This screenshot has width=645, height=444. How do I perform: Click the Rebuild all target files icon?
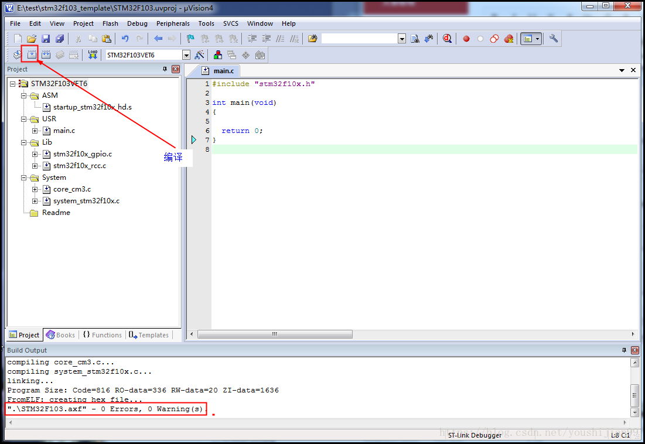pos(46,55)
